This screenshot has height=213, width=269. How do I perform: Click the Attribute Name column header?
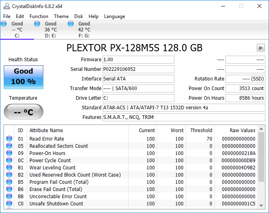tap(77, 131)
